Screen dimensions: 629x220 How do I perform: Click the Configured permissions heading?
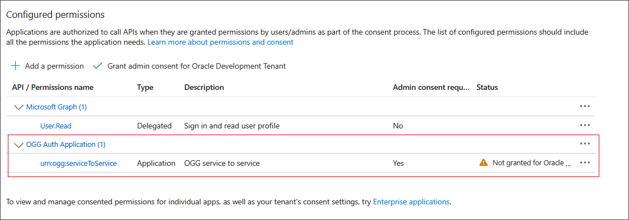tap(55, 15)
